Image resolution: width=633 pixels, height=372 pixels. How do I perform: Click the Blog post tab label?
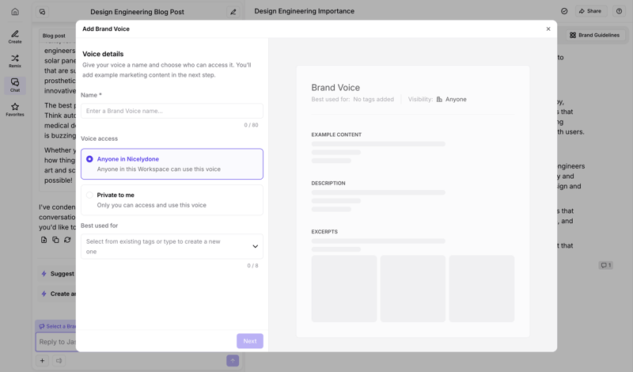[x=54, y=36]
